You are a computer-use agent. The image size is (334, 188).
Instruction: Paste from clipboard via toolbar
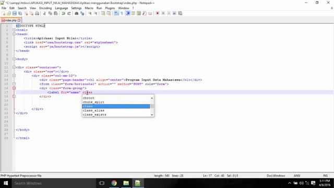pos(56,14)
